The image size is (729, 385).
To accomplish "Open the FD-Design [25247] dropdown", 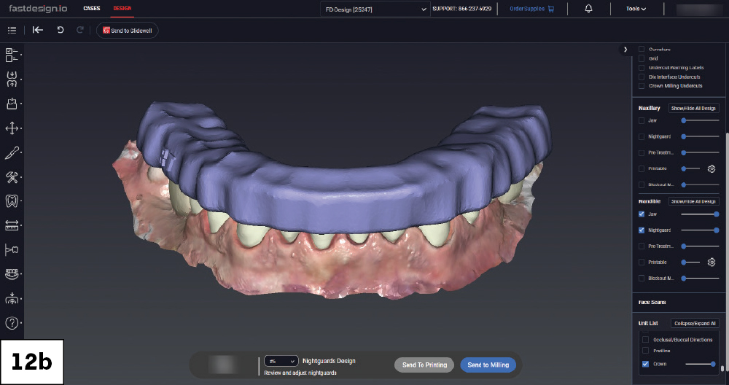I will pos(375,9).
